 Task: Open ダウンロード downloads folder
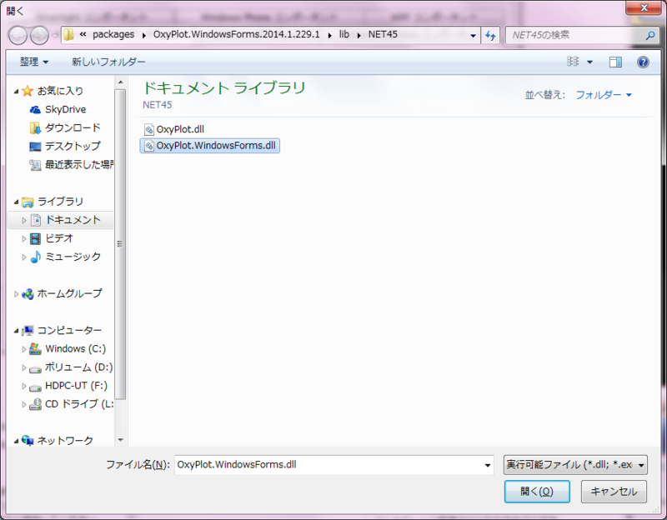[x=73, y=127]
